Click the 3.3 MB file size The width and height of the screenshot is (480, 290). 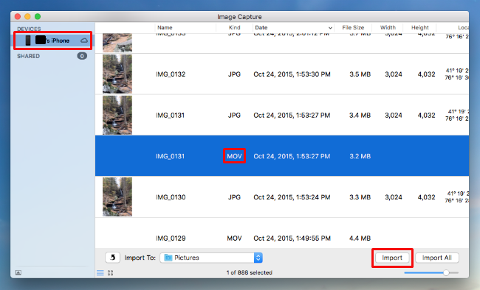tap(360, 197)
